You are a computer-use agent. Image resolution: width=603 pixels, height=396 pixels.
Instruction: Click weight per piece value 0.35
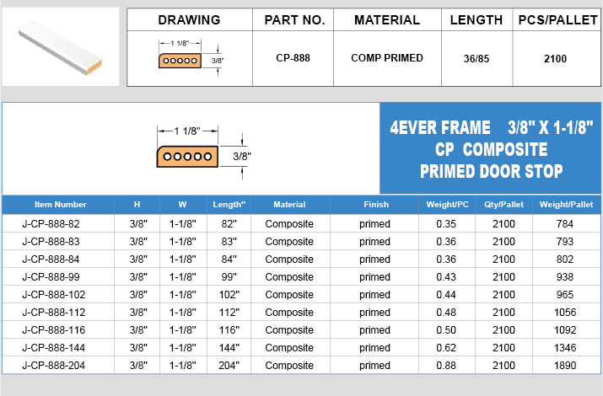coord(446,224)
